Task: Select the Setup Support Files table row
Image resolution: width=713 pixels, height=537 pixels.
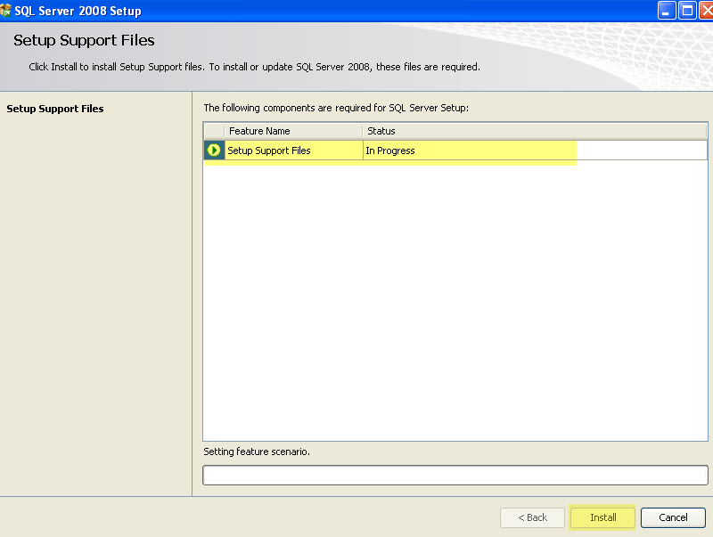Action: 455,151
